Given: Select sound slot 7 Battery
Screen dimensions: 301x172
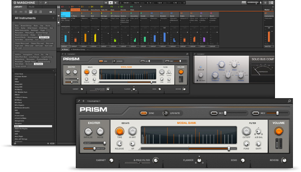Looking at the screenshot, I should click(x=125, y=14).
